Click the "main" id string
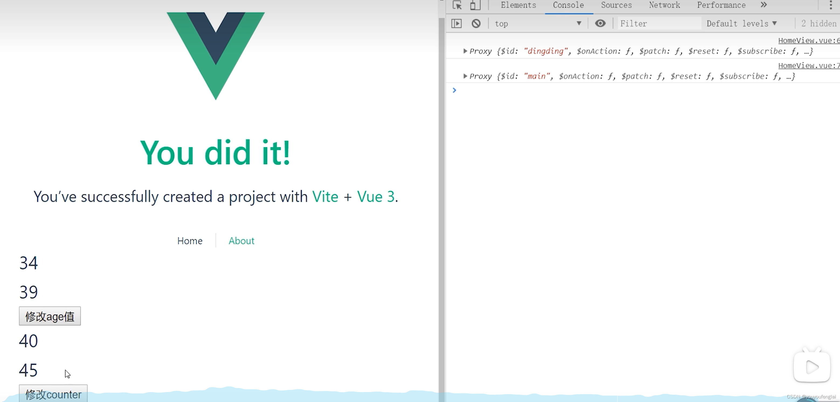Image resolution: width=840 pixels, height=402 pixels. coord(537,76)
